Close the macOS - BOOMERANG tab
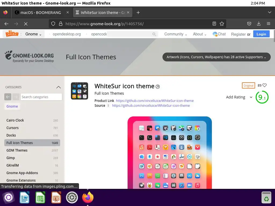275x206 pixels. 68,12
